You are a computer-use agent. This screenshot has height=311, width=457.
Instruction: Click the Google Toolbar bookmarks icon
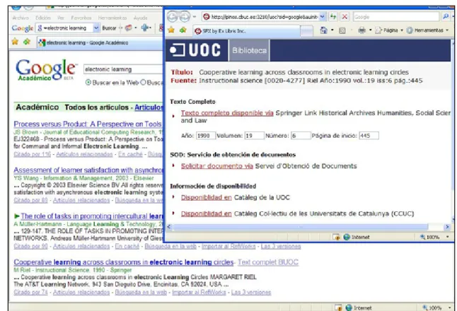point(128,28)
